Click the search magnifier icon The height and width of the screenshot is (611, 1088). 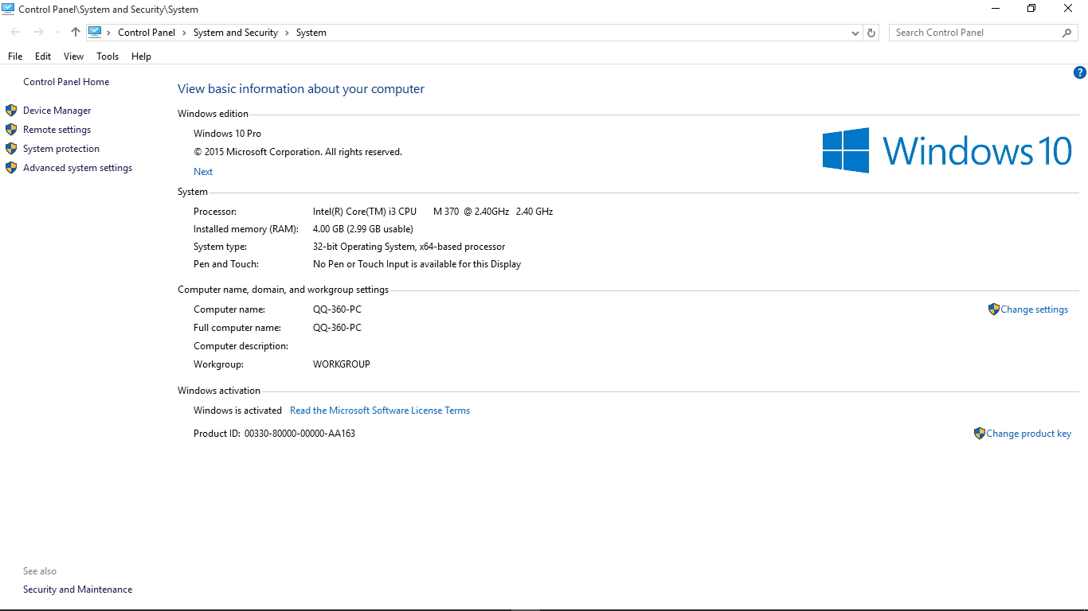[x=1067, y=33]
